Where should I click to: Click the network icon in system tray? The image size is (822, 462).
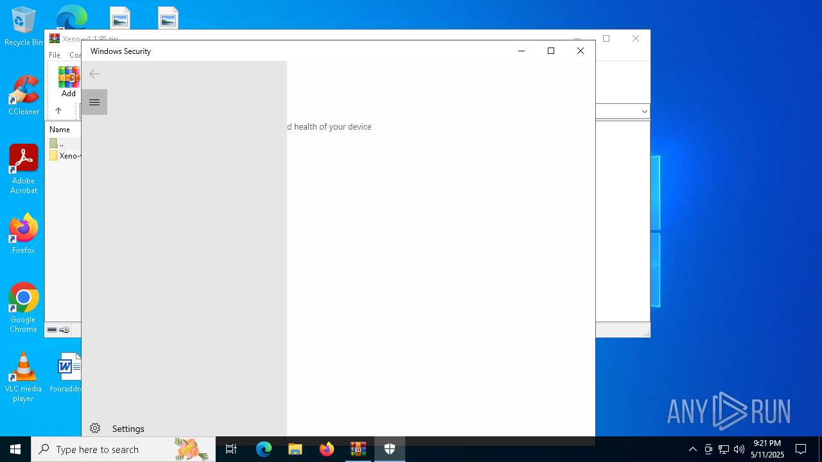point(724,449)
